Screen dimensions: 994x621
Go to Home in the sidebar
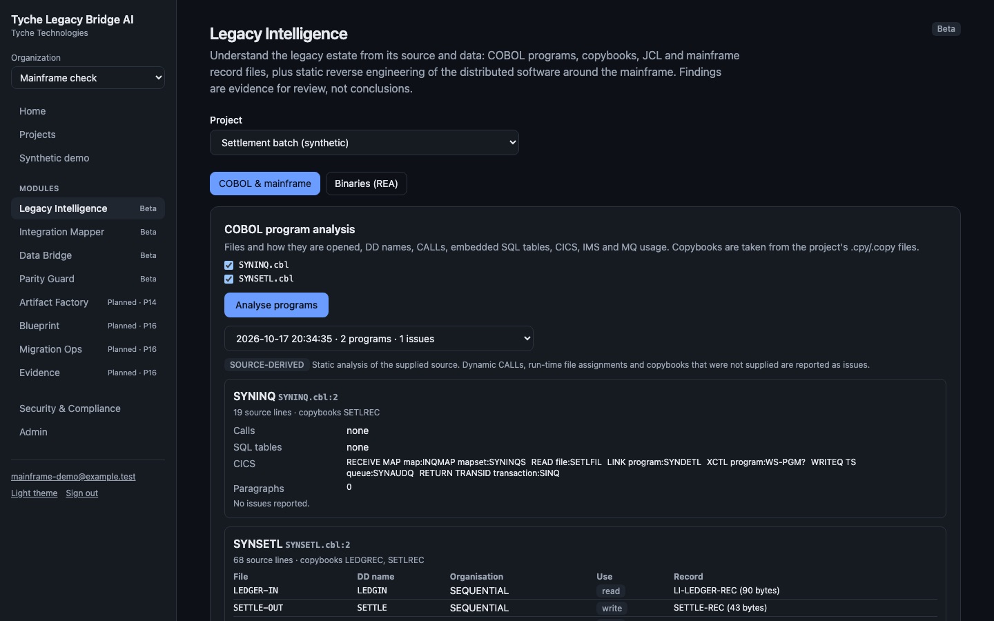pyautogui.click(x=88, y=111)
